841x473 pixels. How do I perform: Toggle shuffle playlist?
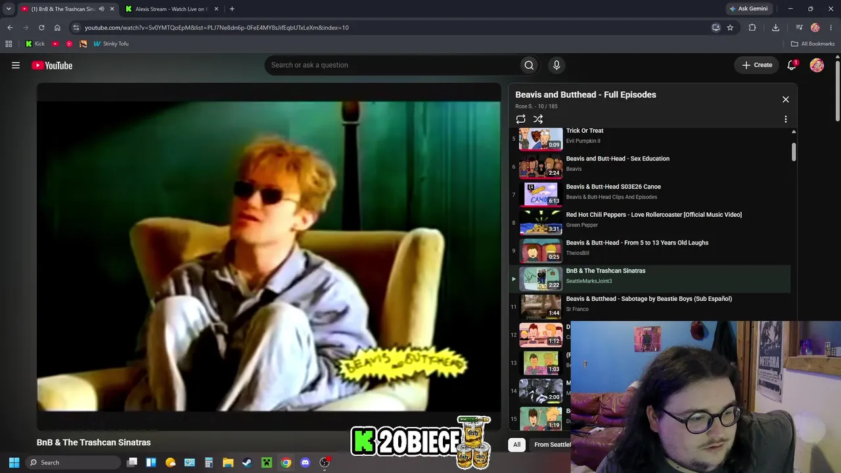[538, 119]
